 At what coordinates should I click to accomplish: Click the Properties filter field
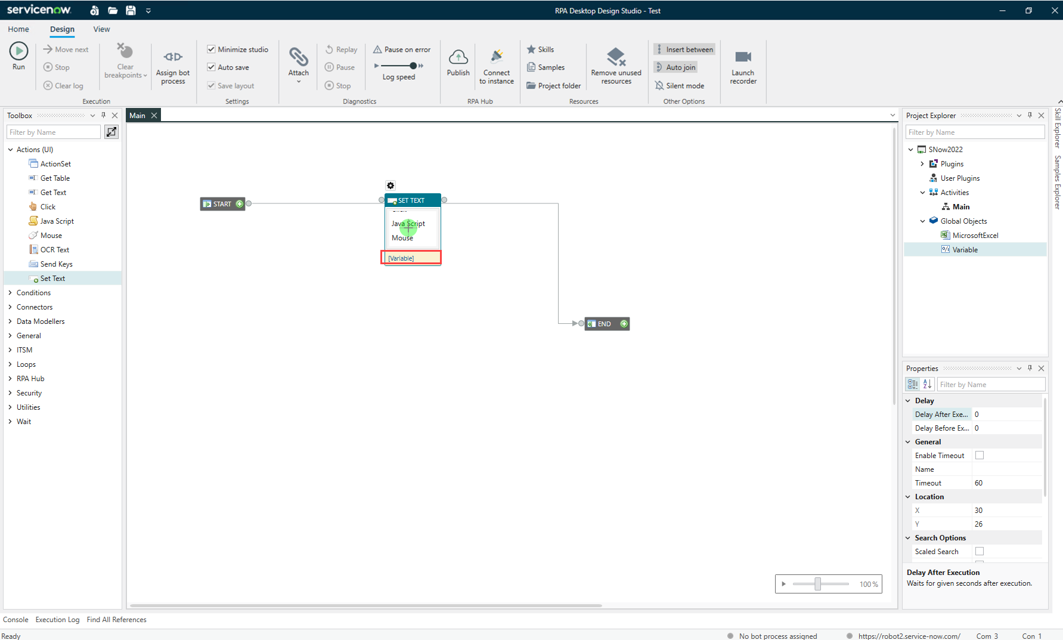[x=991, y=385]
